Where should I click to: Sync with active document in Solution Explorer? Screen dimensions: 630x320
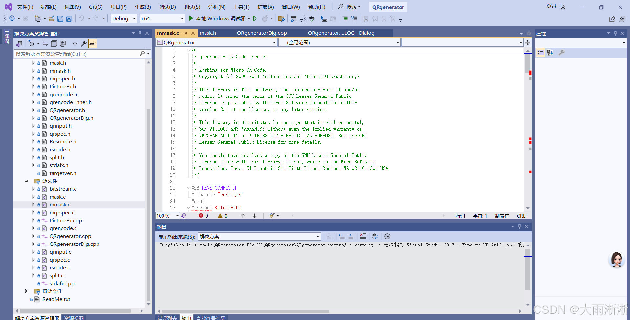[x=45, y=43]
